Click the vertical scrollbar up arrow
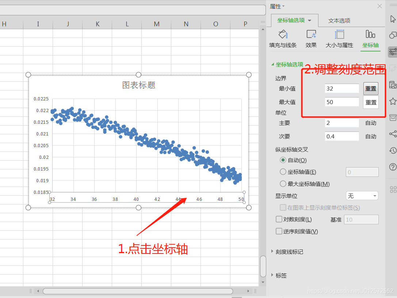Image resolution: width=397 pixels, height=298 pixels. coord(263,30)
